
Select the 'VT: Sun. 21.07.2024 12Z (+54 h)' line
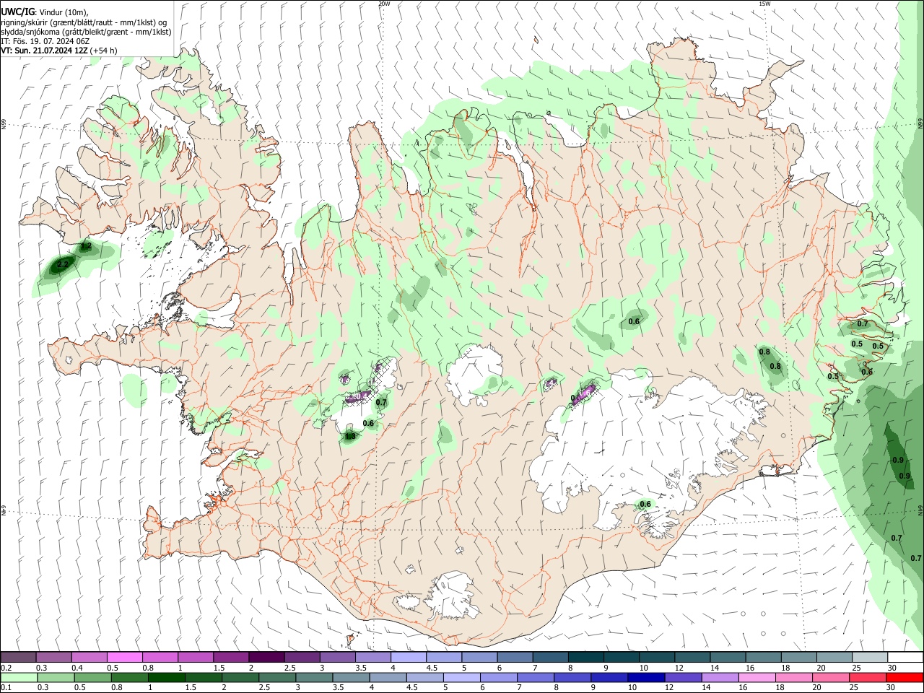click(58, 51)
